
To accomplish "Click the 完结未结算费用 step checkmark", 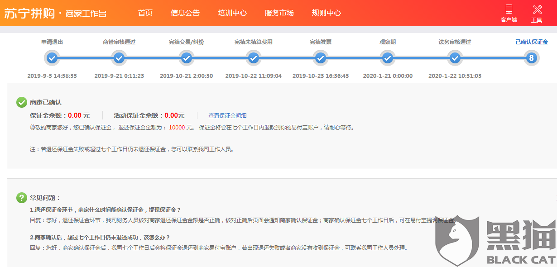I will (254, 58).
